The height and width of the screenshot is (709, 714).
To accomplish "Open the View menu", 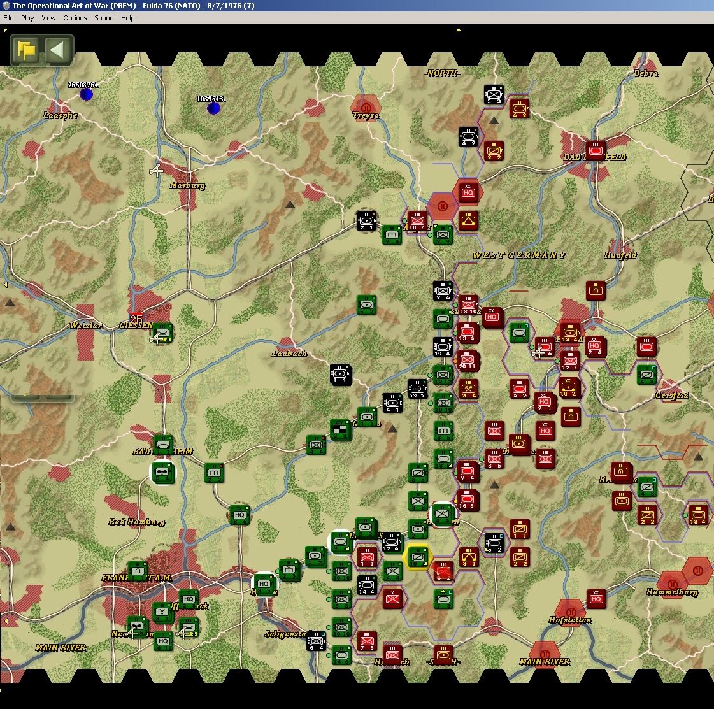I will (x=48, y=18).
